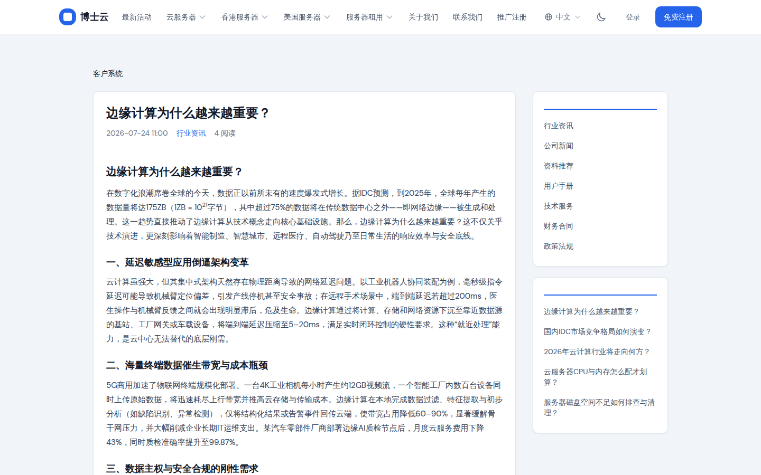Open sidebar article 边缘计算为什么越来越重要？
Screen dimensions: 761x475
coord(592,311)
